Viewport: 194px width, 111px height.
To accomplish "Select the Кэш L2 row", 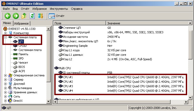I will point(121,59).
